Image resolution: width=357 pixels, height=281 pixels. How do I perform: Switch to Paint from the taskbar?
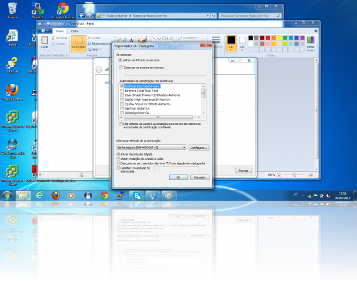tap(169, 196)
